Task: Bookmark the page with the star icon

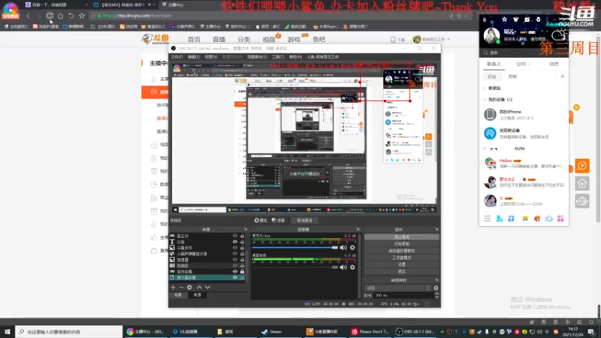Action: (x=82, y=16)
